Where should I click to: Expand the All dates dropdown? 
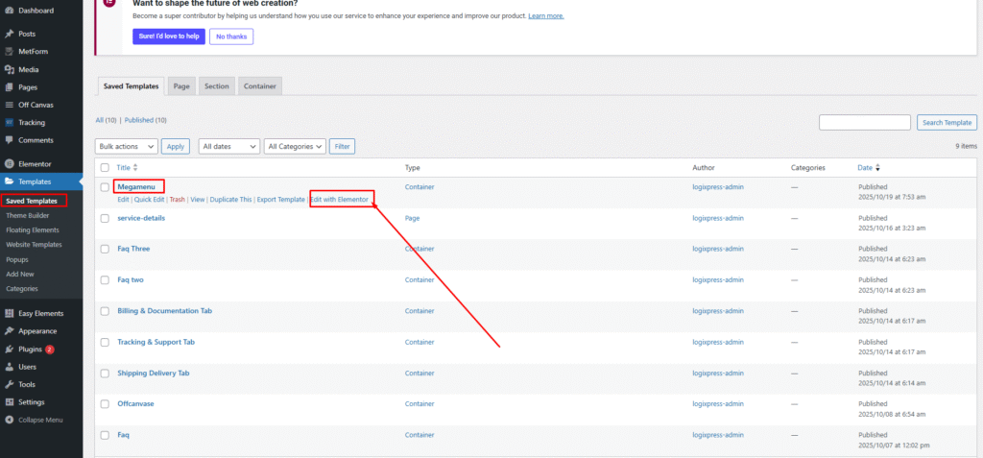tap(228, 147)
